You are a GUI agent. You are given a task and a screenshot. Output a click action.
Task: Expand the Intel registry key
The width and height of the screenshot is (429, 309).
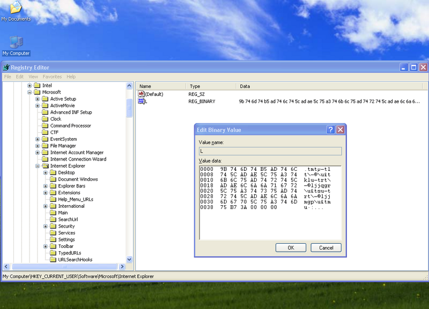(x=29, y=86)
